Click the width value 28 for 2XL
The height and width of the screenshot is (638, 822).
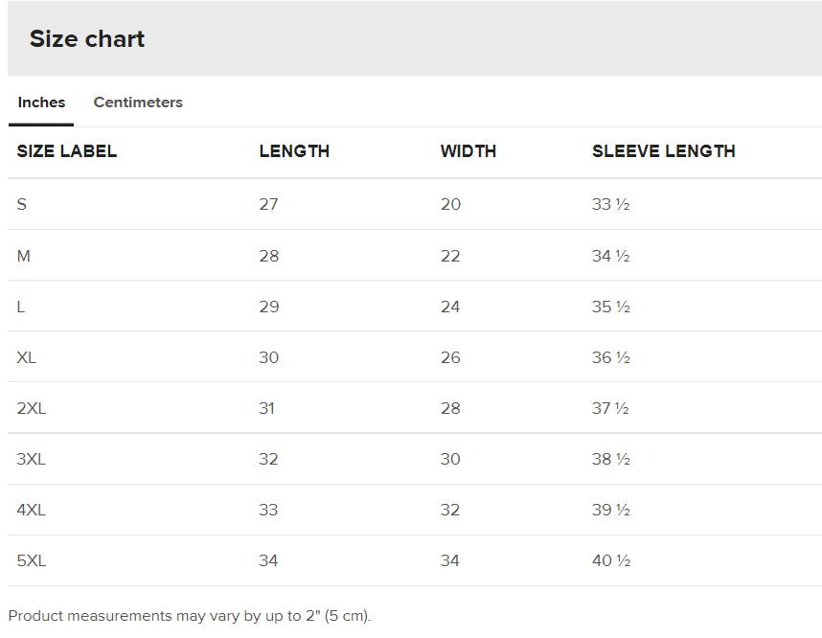[450, 408]
